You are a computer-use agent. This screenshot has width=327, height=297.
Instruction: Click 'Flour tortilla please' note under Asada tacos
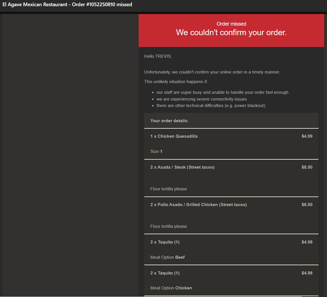click(x=168, y=189)
